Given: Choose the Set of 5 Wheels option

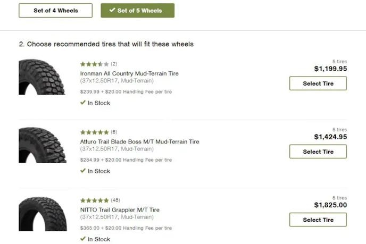Looking at the screenshot, I should (x=137, y=11).
